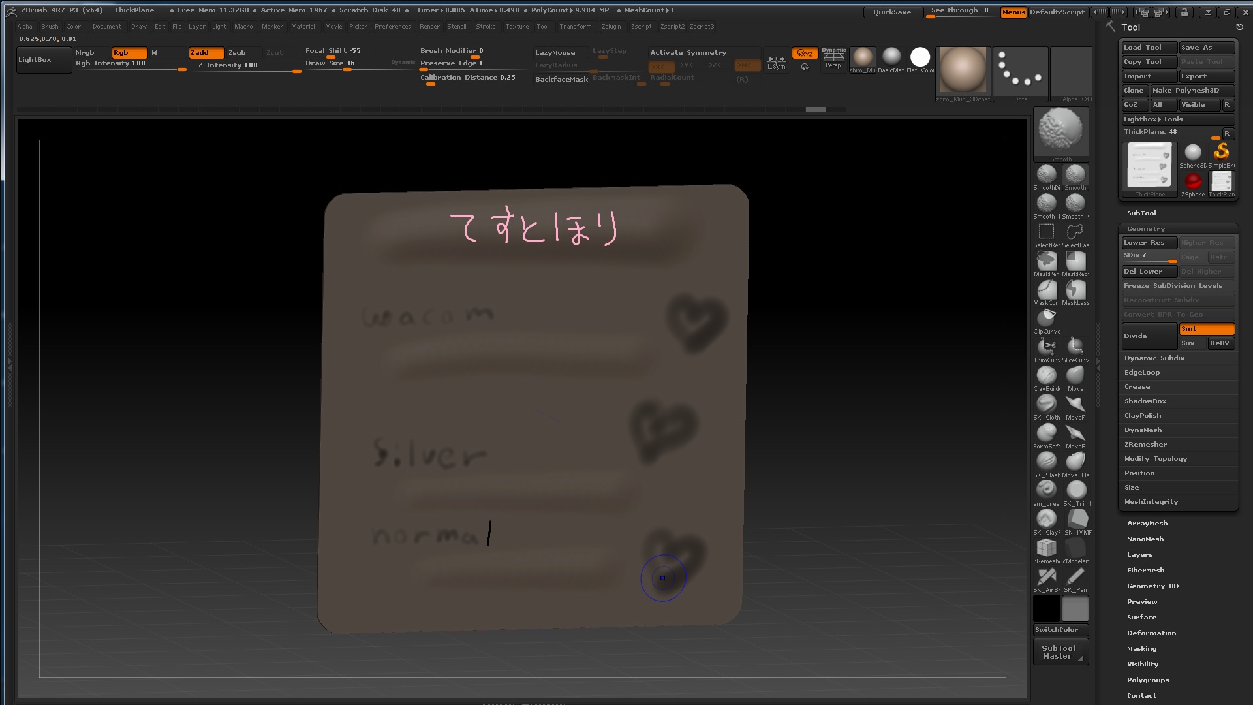Click the Load Tool button
This screenshot has width=1253, height=705.
(1149, 48)
